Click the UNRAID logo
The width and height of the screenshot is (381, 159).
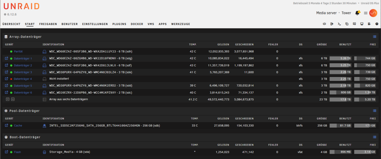pyautogui.click(x=22, y=6)
